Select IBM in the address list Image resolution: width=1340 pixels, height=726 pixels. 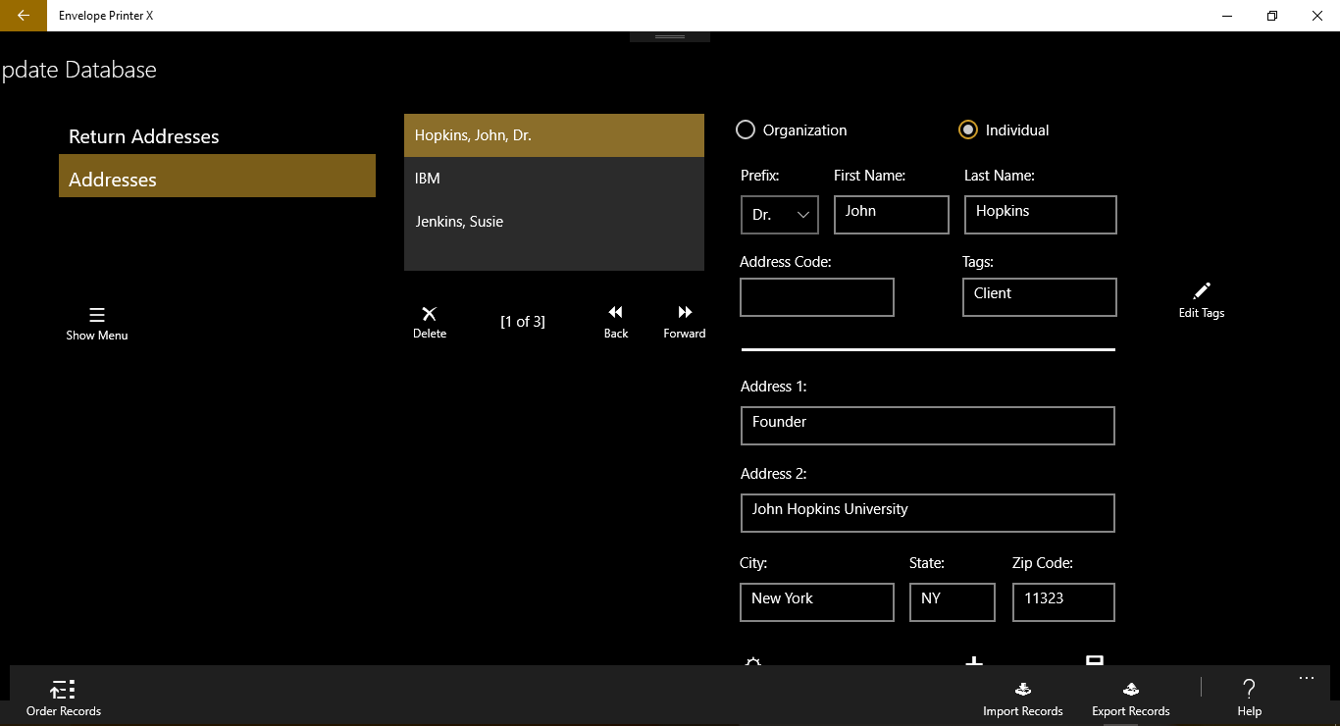click(554, 179)
